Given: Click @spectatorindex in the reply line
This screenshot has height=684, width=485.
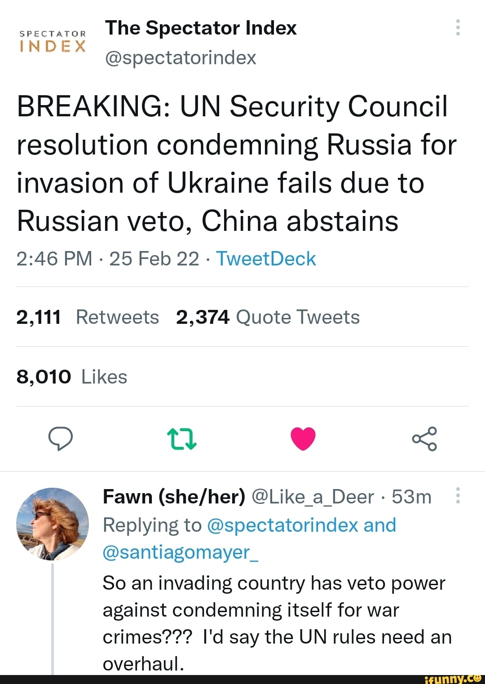Looking at the screenshot, I should [x=283, y=525].
